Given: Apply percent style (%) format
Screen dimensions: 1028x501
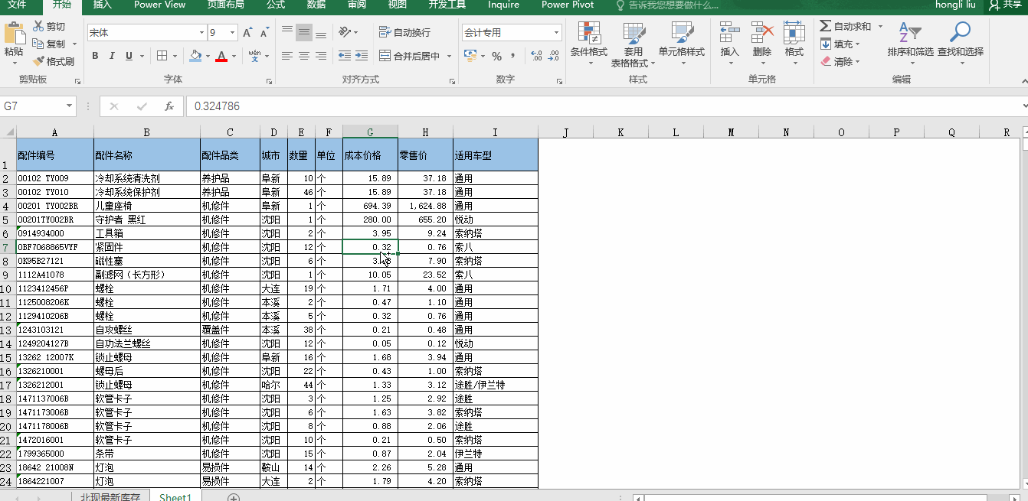Looking at the screenshot, I should 496,56.
